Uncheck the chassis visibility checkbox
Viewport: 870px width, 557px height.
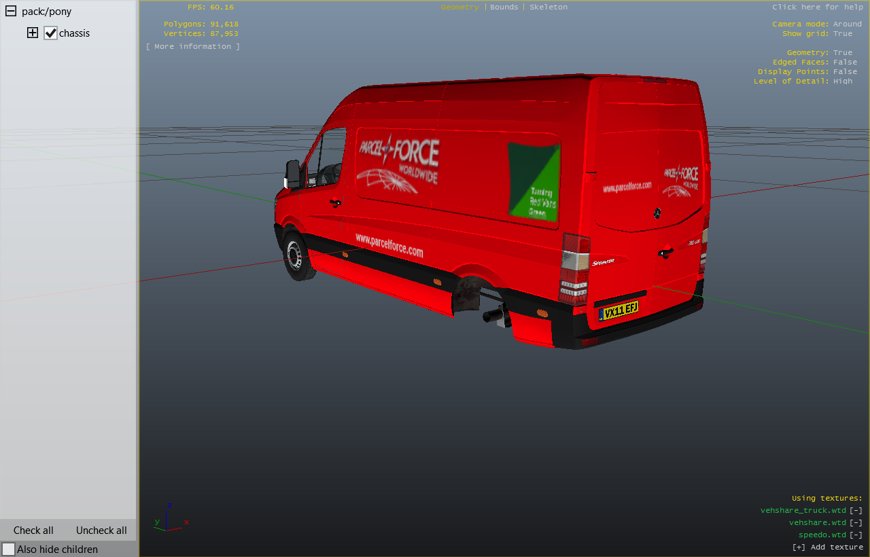point(50,33)
